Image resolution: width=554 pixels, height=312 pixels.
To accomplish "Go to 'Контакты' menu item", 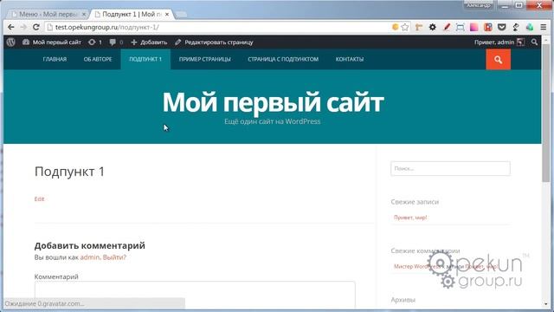I will (350, 59).
